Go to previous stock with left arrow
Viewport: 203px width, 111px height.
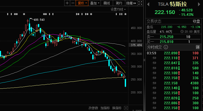tap(148, 4)
